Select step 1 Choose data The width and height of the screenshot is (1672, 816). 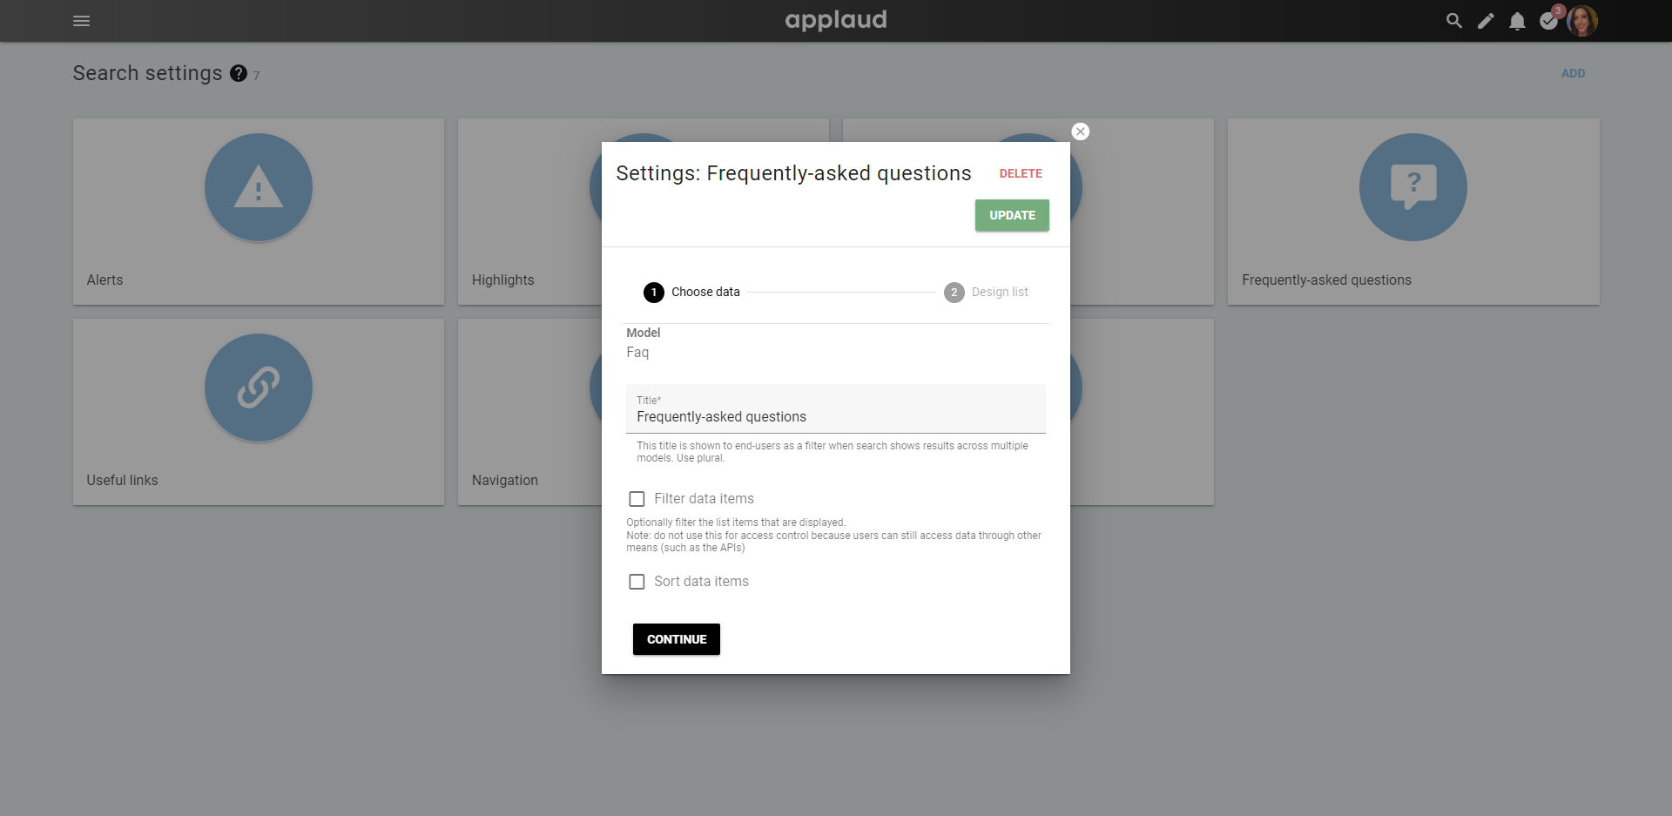(691, 293)
